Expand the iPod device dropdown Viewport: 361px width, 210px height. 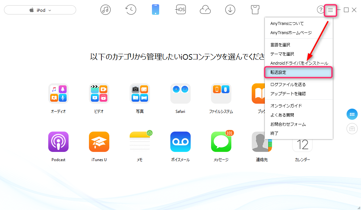(x=40, y=10)
